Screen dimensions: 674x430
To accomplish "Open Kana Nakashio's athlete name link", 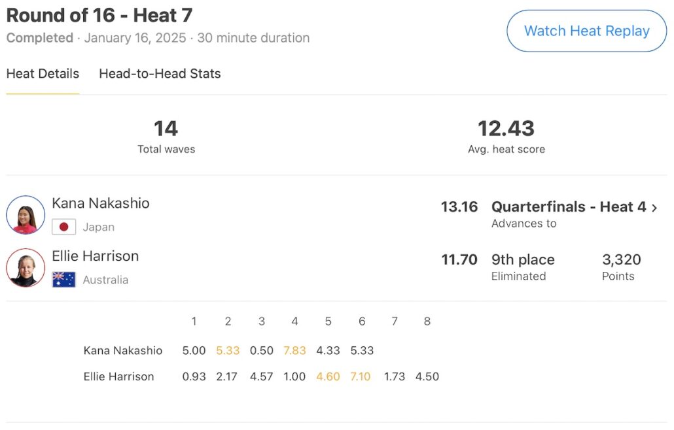I will (101, 203).
